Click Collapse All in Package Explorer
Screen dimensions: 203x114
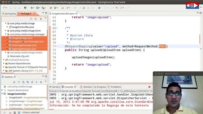(x=31, y=19)
